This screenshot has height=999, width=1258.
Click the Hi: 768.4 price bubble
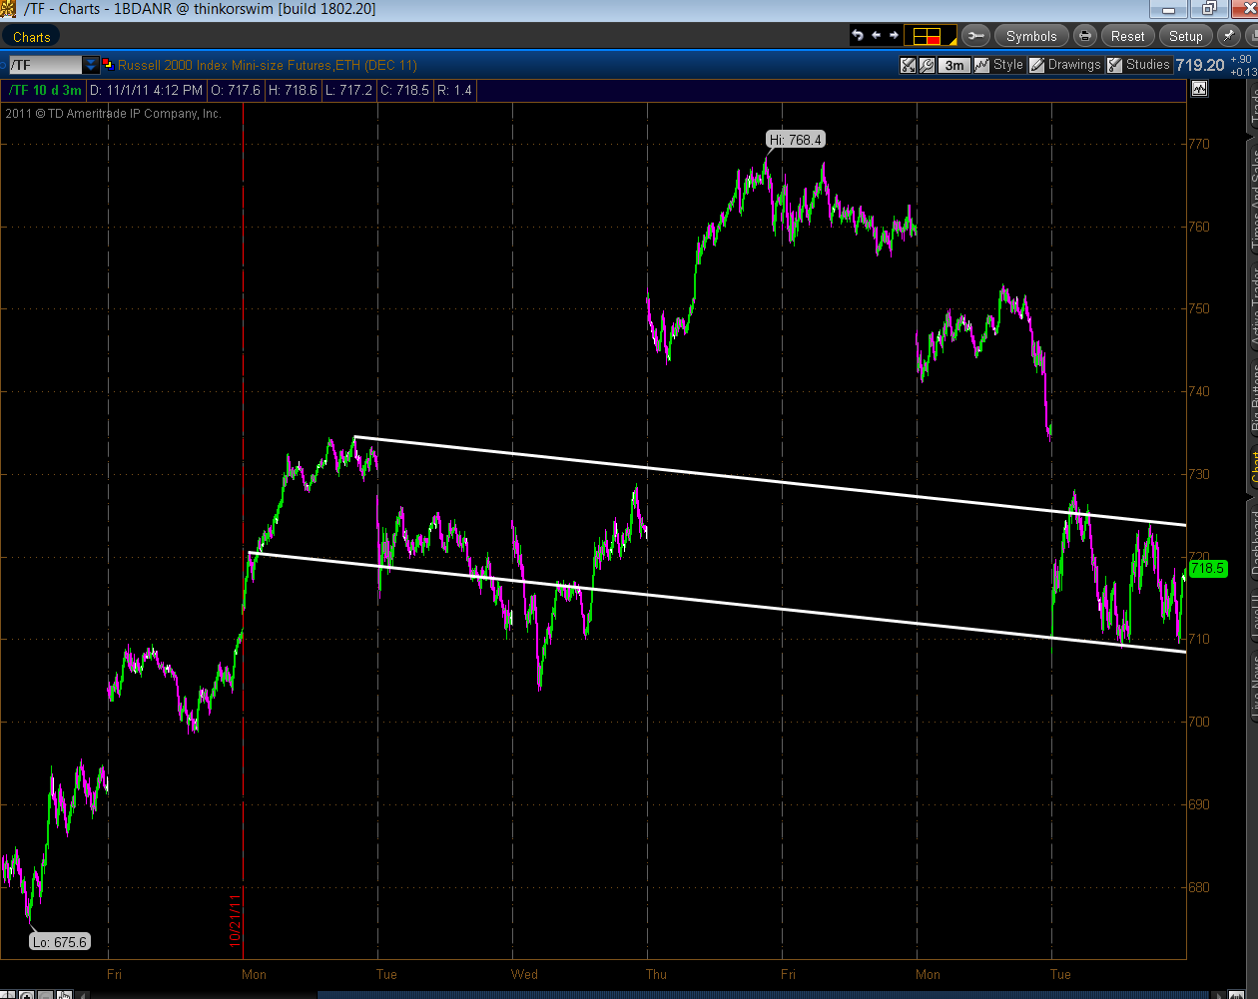coord(796,140)
